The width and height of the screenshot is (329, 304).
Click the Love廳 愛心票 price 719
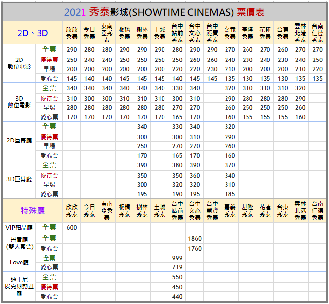(177, 267)
